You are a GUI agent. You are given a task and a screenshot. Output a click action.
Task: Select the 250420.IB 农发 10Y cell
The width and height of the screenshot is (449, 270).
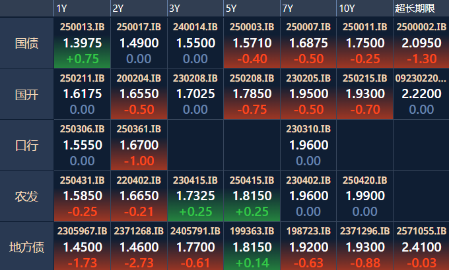tap(364, 196)
